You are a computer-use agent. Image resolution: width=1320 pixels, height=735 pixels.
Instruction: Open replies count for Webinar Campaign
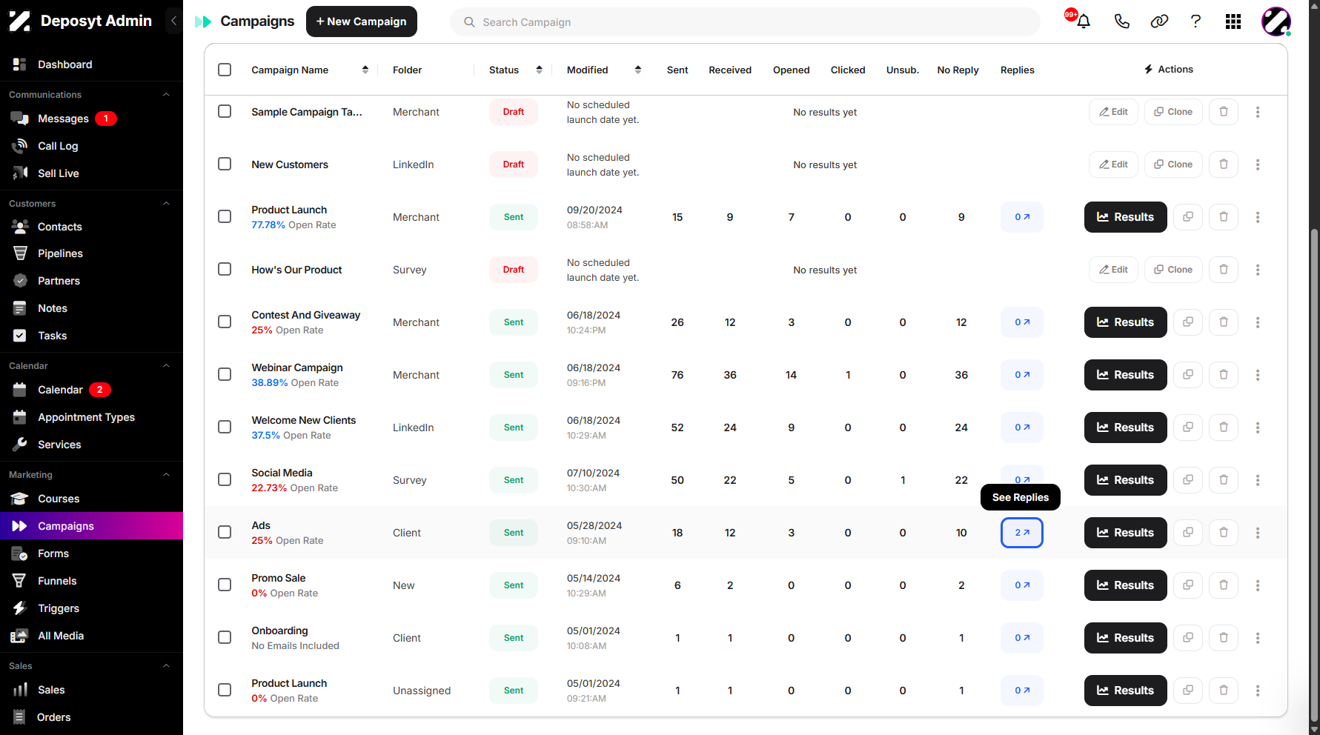[1022, 375]
